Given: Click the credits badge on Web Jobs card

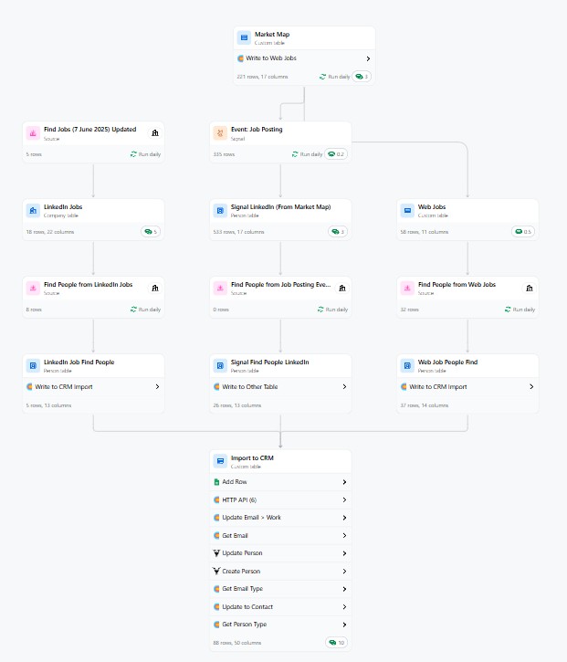Looking at the screenshot, I should tap(523, 232).
